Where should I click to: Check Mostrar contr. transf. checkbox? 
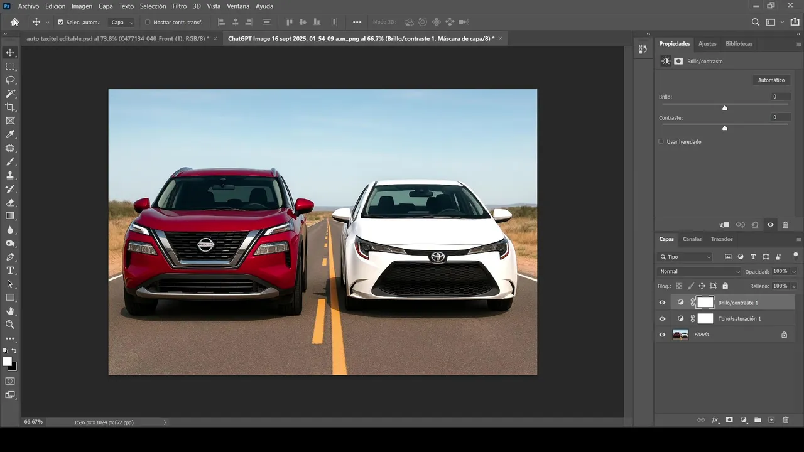(148, 22)
